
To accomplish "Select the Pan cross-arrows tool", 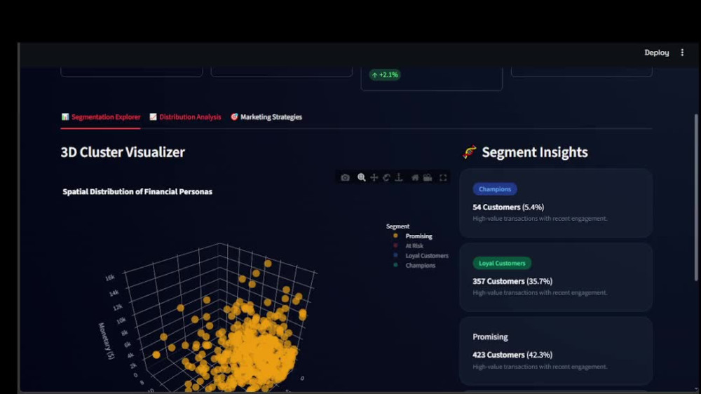I will tap(374, 177).
